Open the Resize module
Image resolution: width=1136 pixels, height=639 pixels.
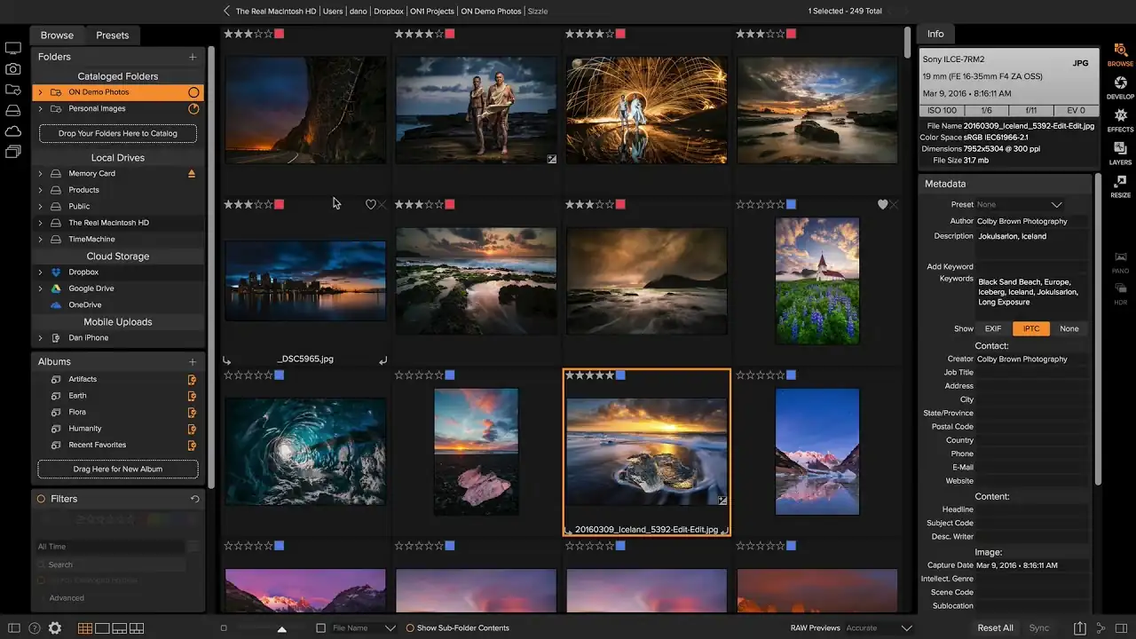tap(1120, 185)
